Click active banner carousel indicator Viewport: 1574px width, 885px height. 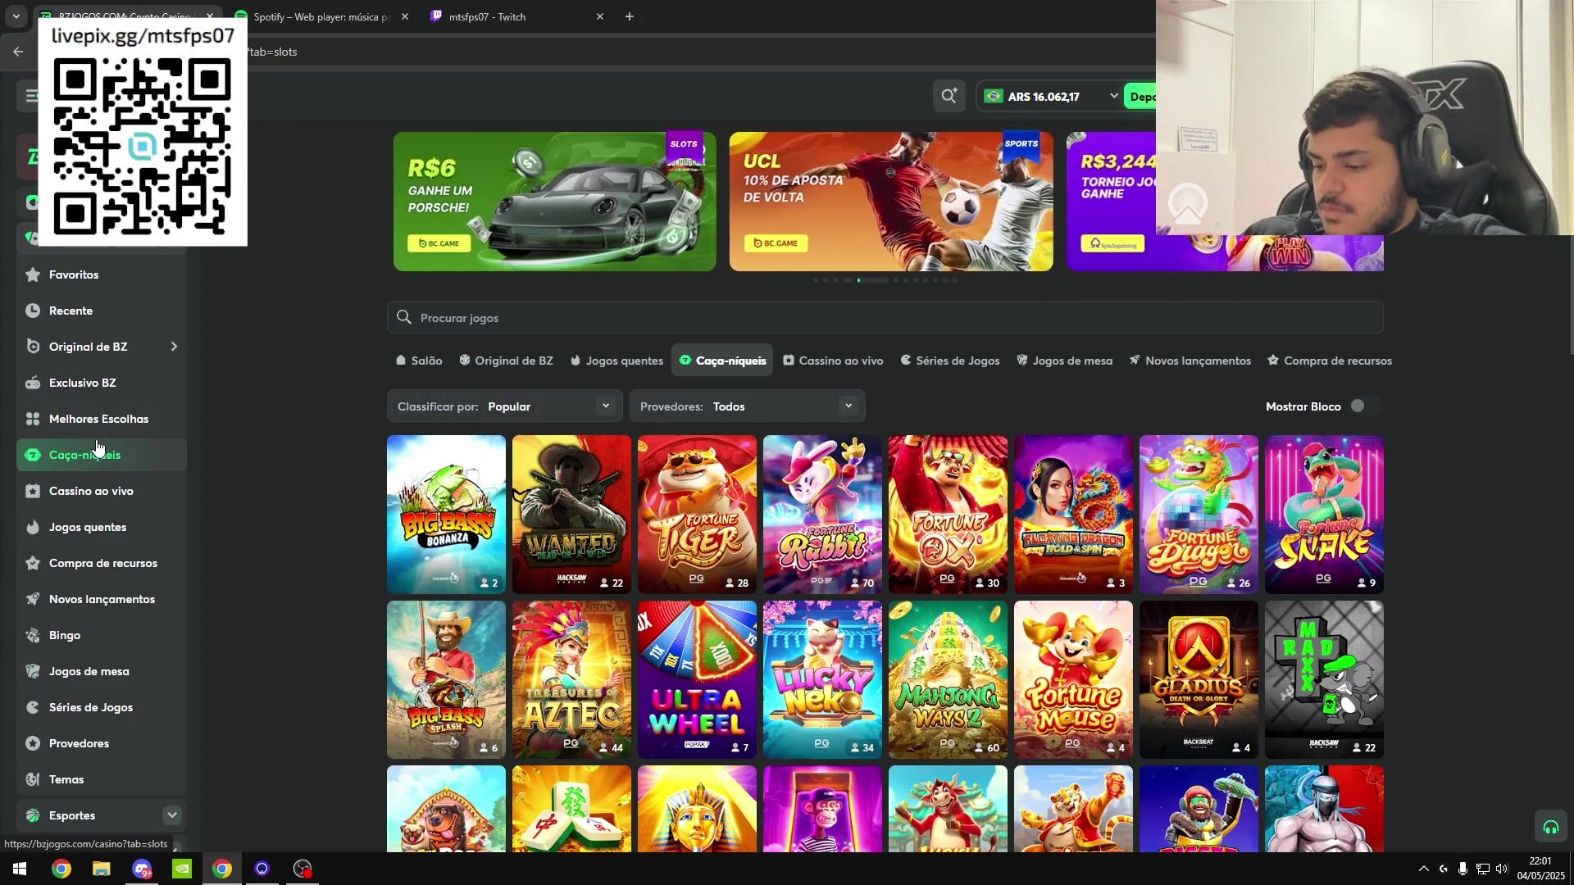(871, 280)
